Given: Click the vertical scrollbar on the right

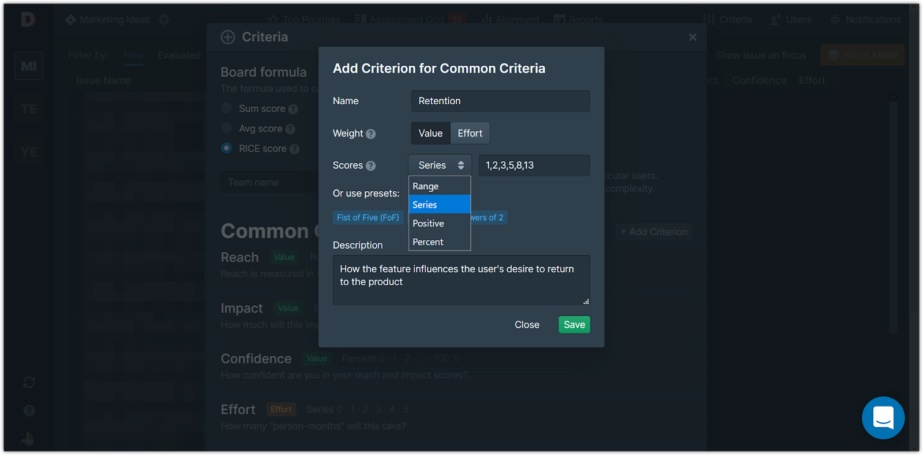Looking at the screenshot, I should pyautogui.click(x=893, y=216).
